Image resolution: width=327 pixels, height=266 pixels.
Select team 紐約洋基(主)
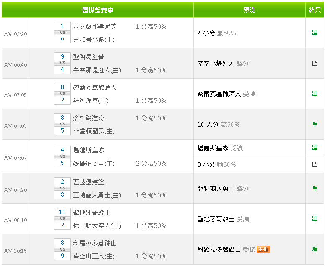pyautogui.click(x=90, y=101)
